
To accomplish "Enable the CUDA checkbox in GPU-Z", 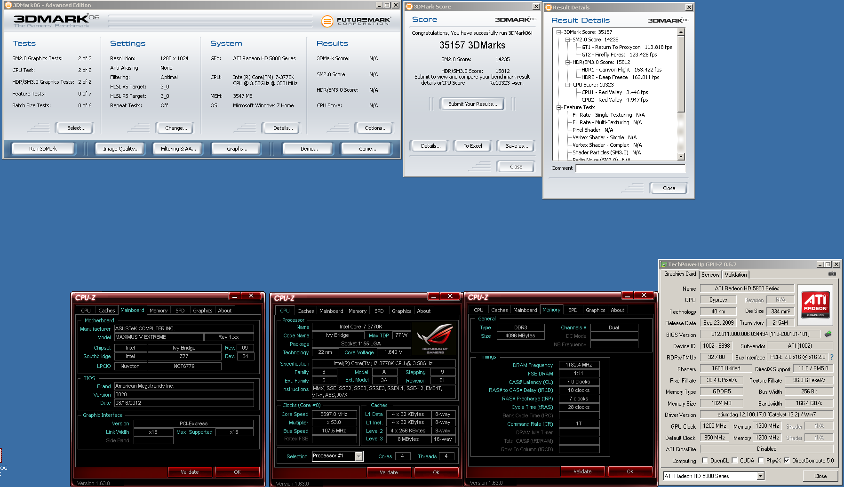I will coord(734,461).
